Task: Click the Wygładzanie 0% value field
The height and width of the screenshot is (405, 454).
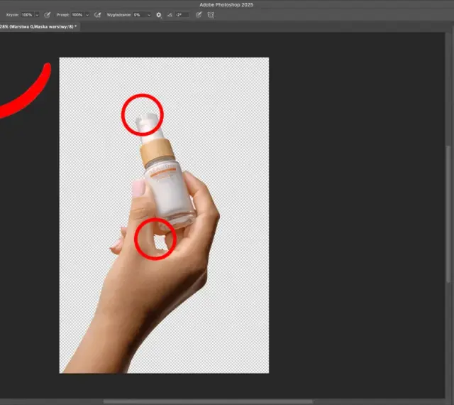Action: point(140,15)
